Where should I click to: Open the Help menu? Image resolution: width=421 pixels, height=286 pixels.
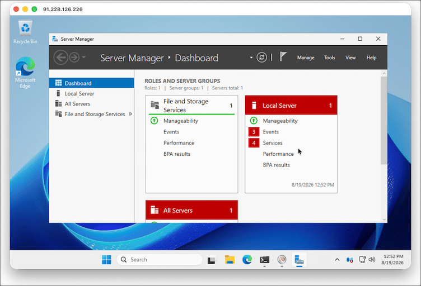point(371,58)
